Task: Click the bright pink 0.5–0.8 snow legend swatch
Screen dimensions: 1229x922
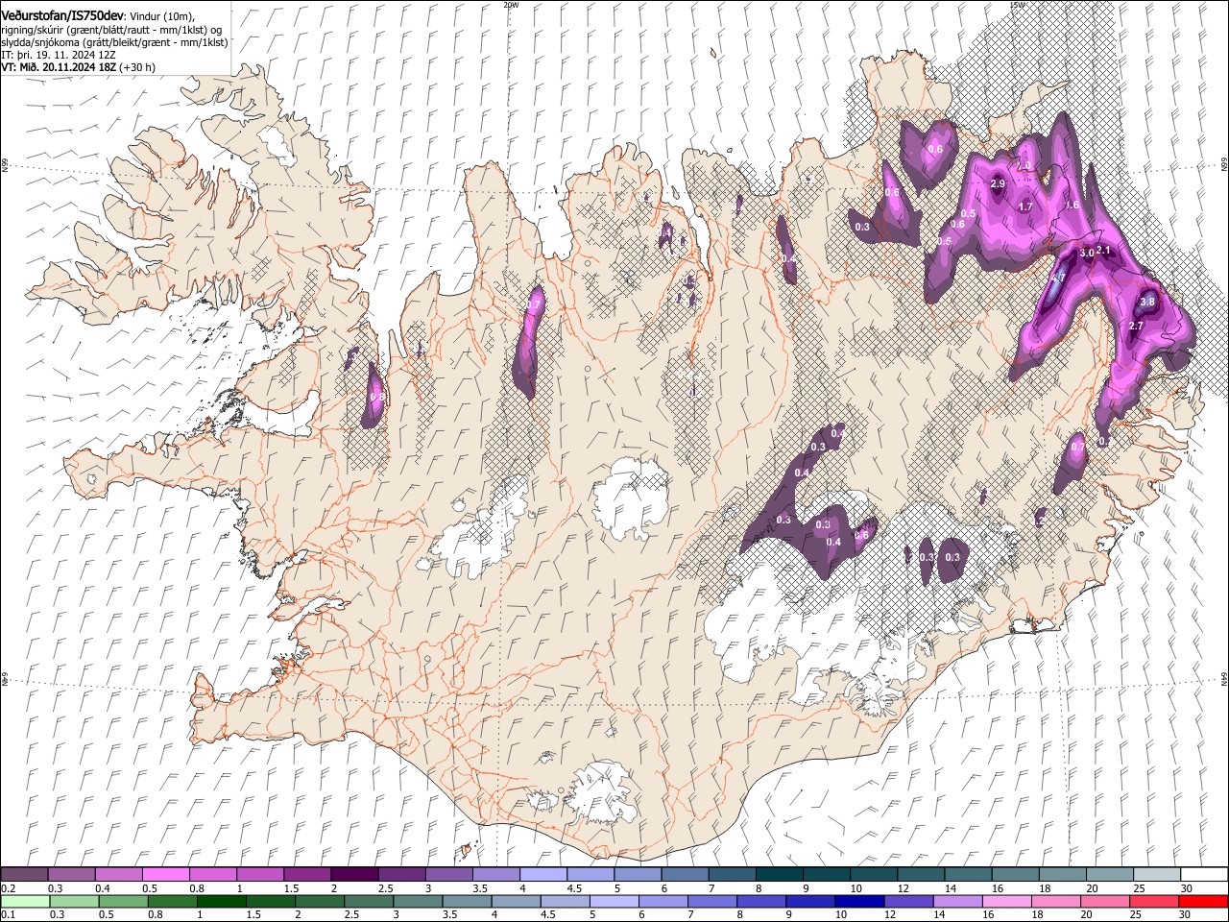Action: point(166,875)
